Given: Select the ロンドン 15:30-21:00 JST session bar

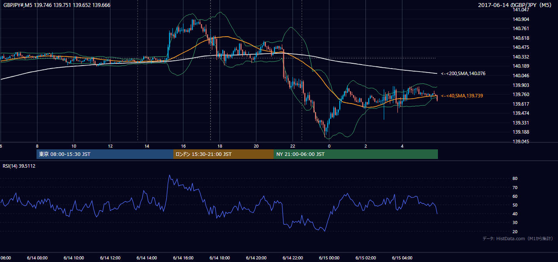Looking at the screenshot, I should (x=224, y=154).
